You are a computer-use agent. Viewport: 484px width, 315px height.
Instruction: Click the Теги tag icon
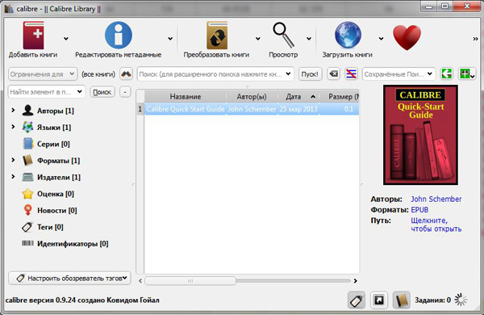[27, 227]
